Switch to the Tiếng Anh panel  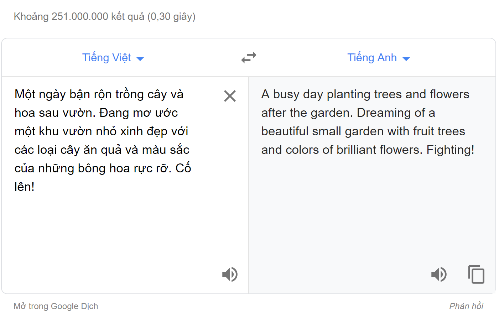point(372,57)
